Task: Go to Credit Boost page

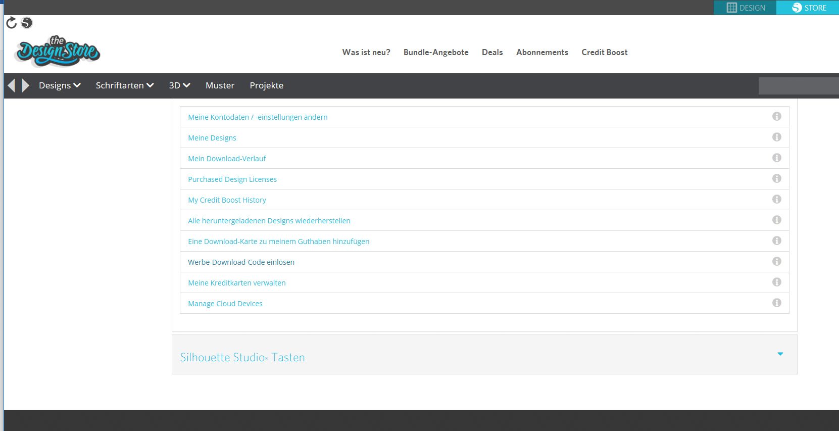Action: 604,53
